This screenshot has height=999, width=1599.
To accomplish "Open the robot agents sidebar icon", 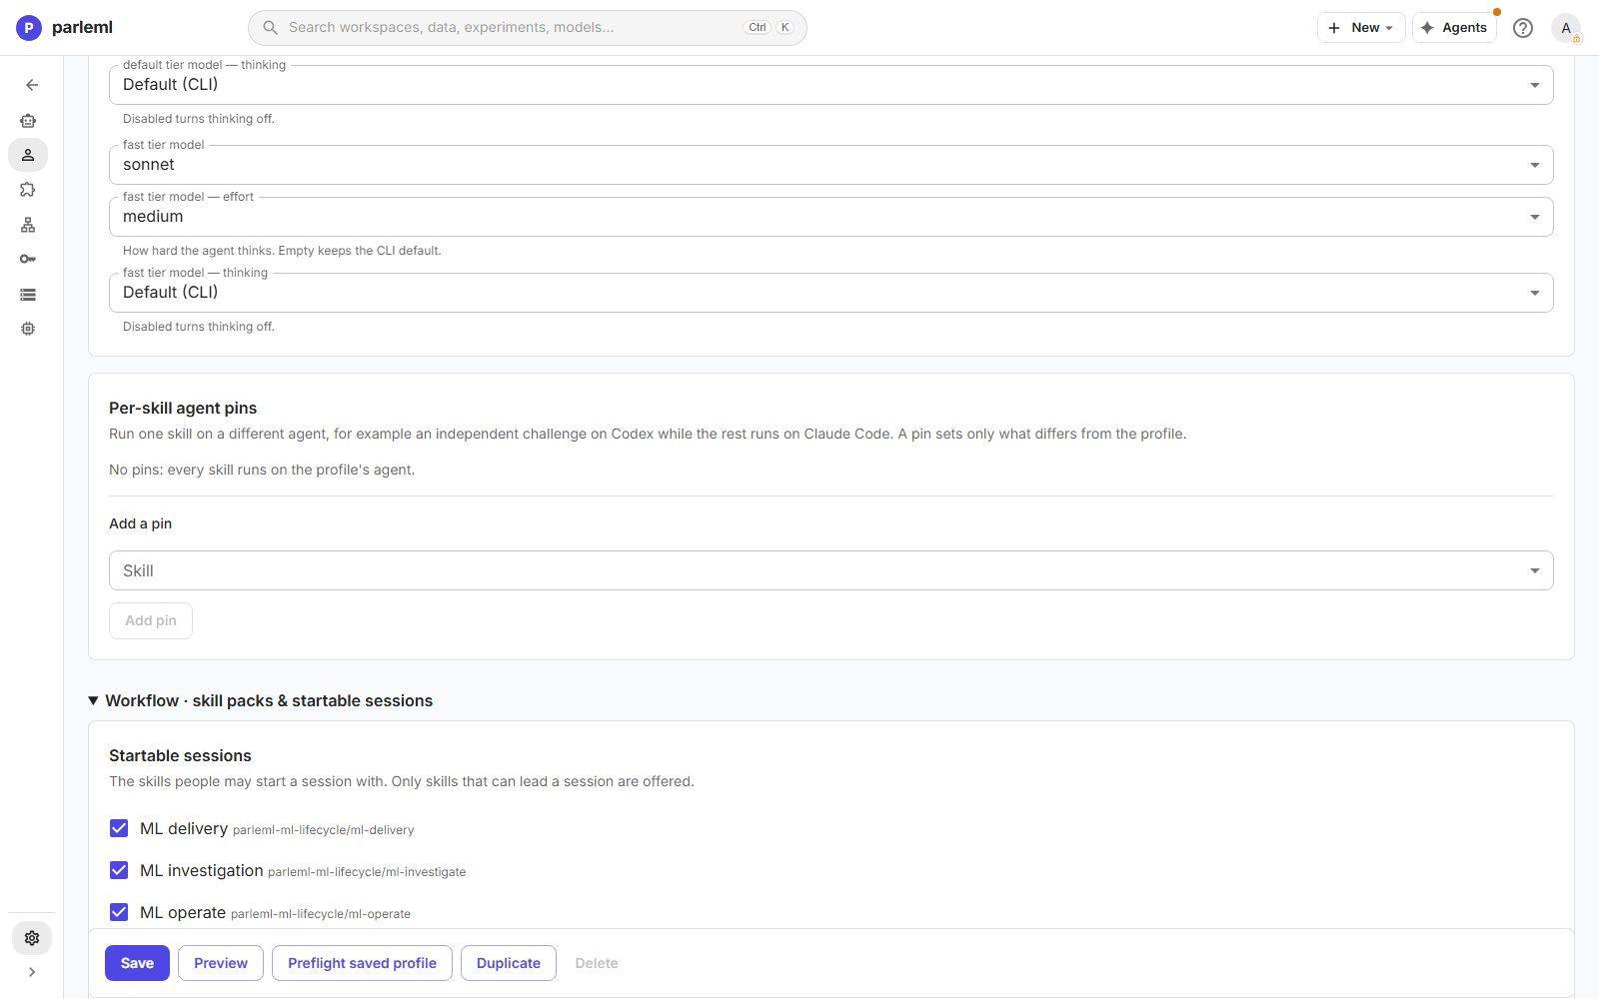I will point(28,120).
